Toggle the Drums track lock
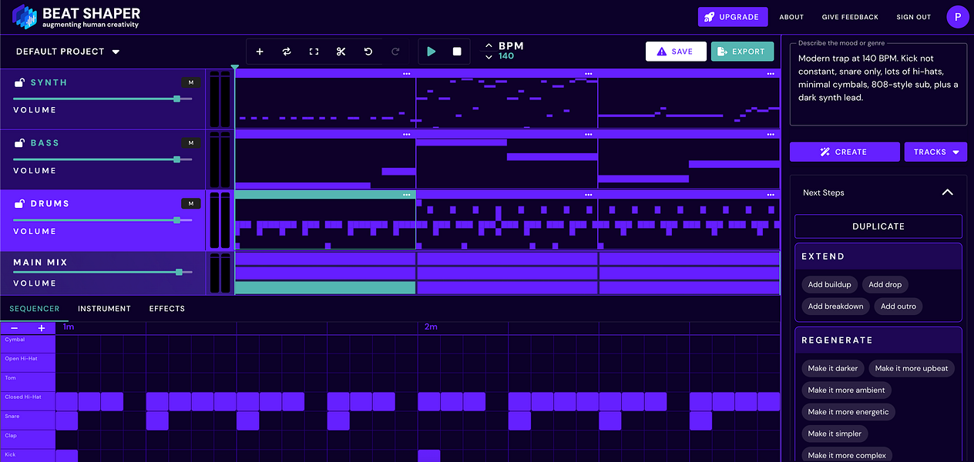 [x=19, y=203]
